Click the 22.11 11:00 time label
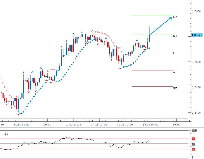 point(73,124)
